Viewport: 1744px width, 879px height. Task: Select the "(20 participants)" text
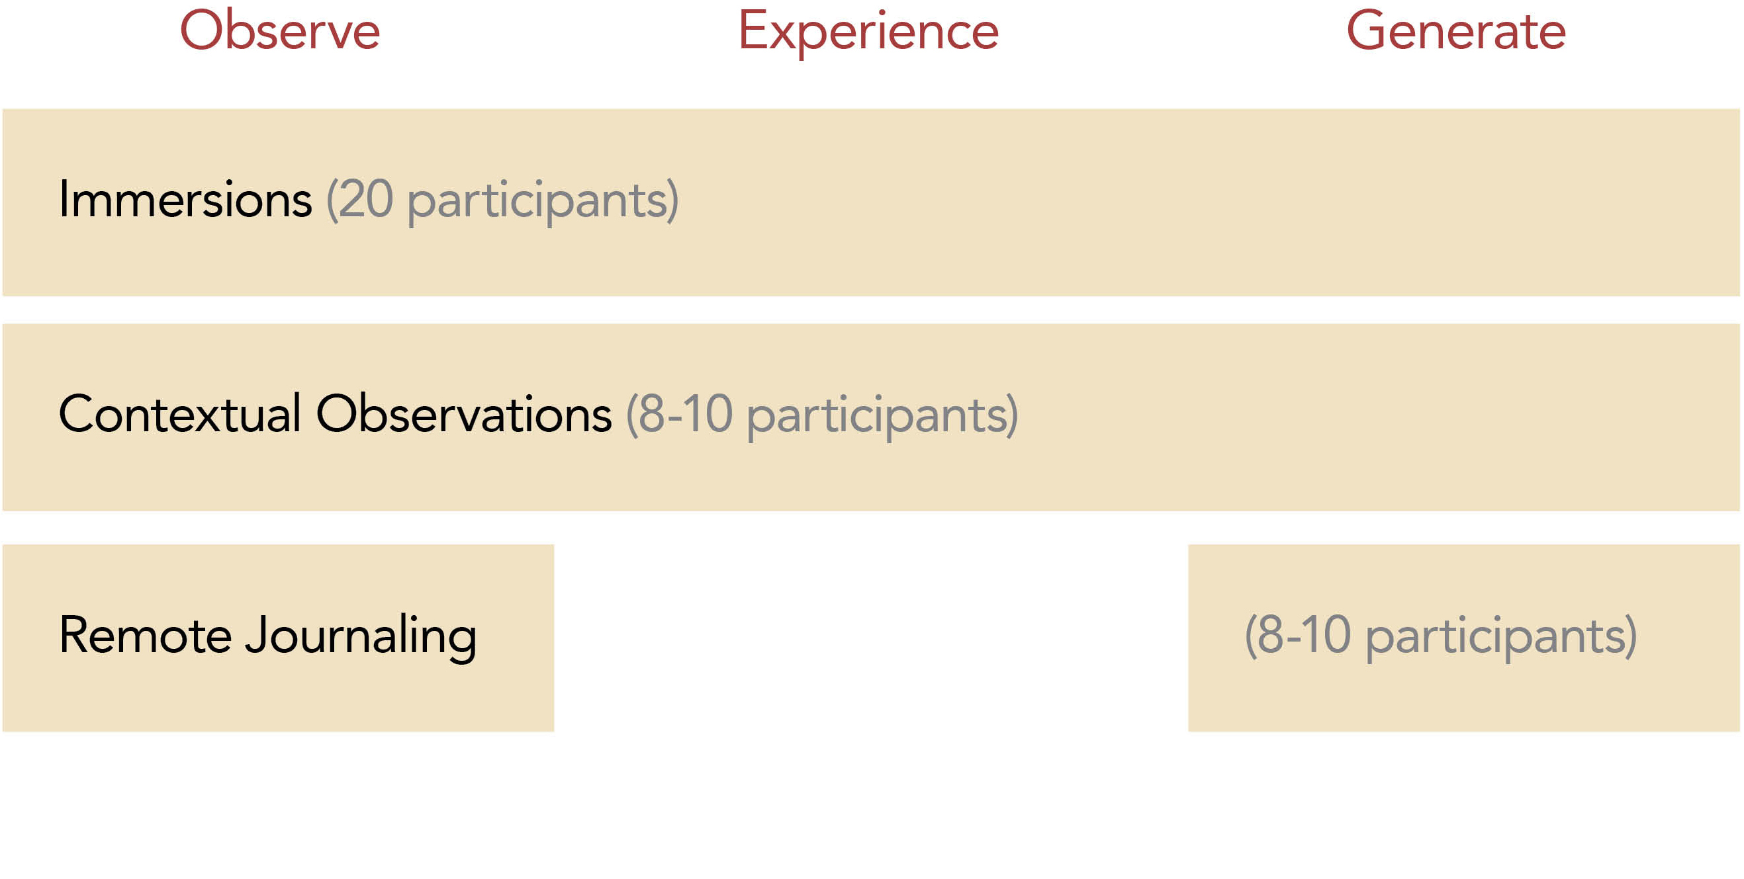(502, 200)
